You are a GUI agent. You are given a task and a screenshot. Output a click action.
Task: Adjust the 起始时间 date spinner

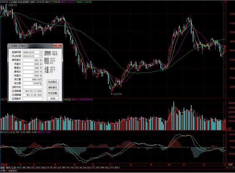41,52
